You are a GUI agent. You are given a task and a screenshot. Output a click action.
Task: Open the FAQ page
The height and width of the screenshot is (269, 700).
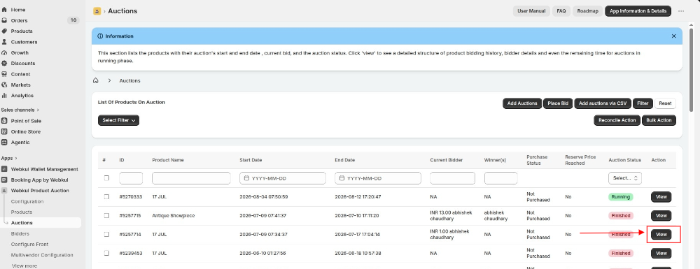point(561,11)
